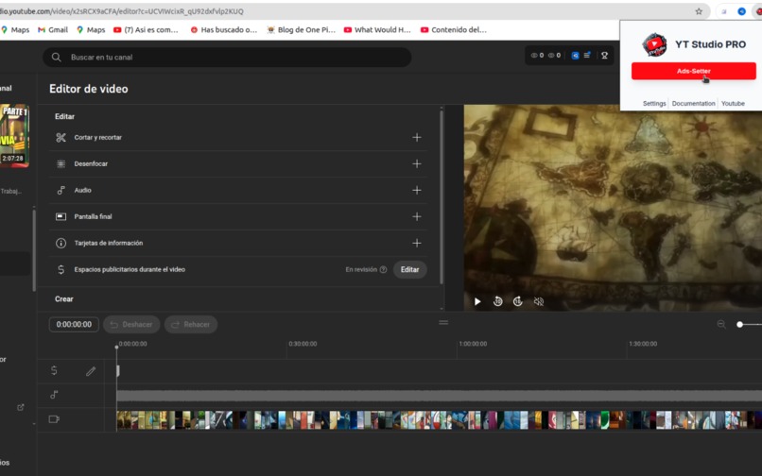Select 'Pantalla final' text
762x476 pixels.
pos(93,216)
